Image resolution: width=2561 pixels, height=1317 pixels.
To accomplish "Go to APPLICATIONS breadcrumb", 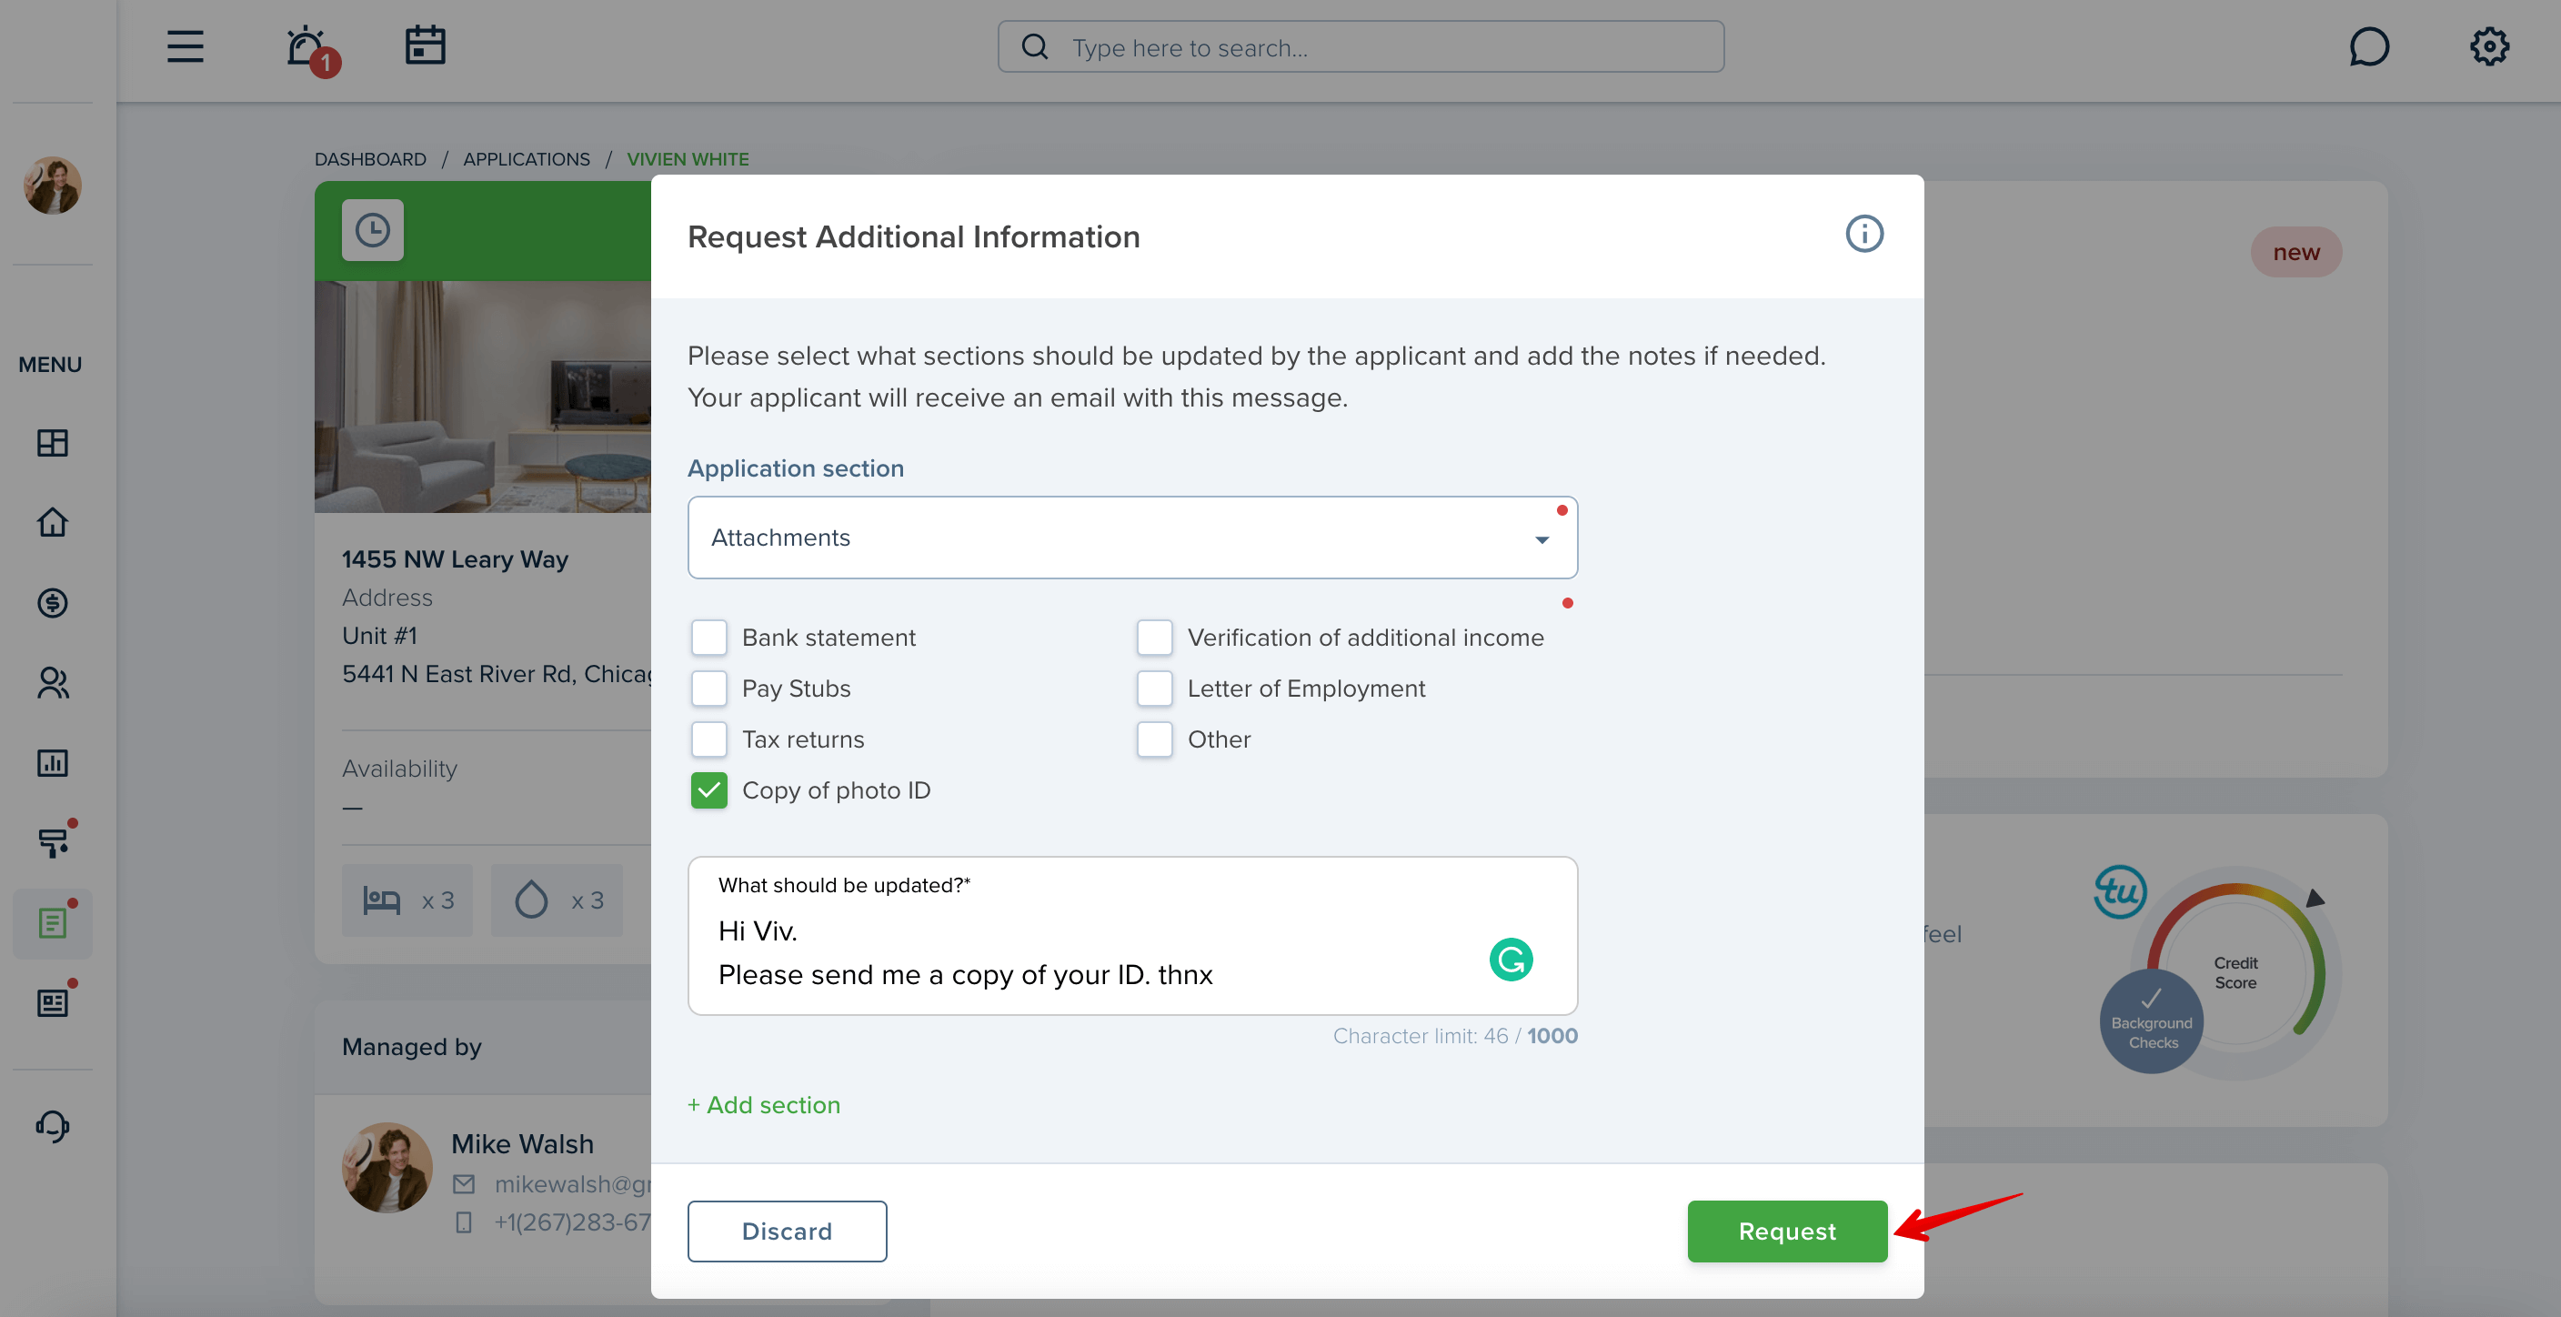I will tap(526, 159).
